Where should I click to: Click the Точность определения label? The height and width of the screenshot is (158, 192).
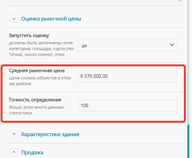35,100
